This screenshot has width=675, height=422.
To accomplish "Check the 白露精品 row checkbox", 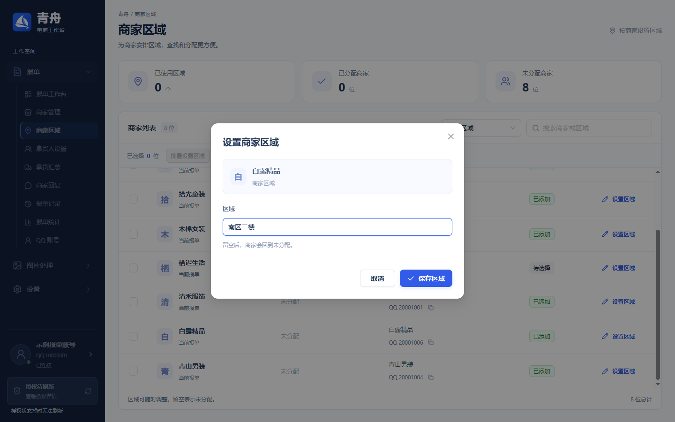I will pyautogui.click(x=134, y=337).
